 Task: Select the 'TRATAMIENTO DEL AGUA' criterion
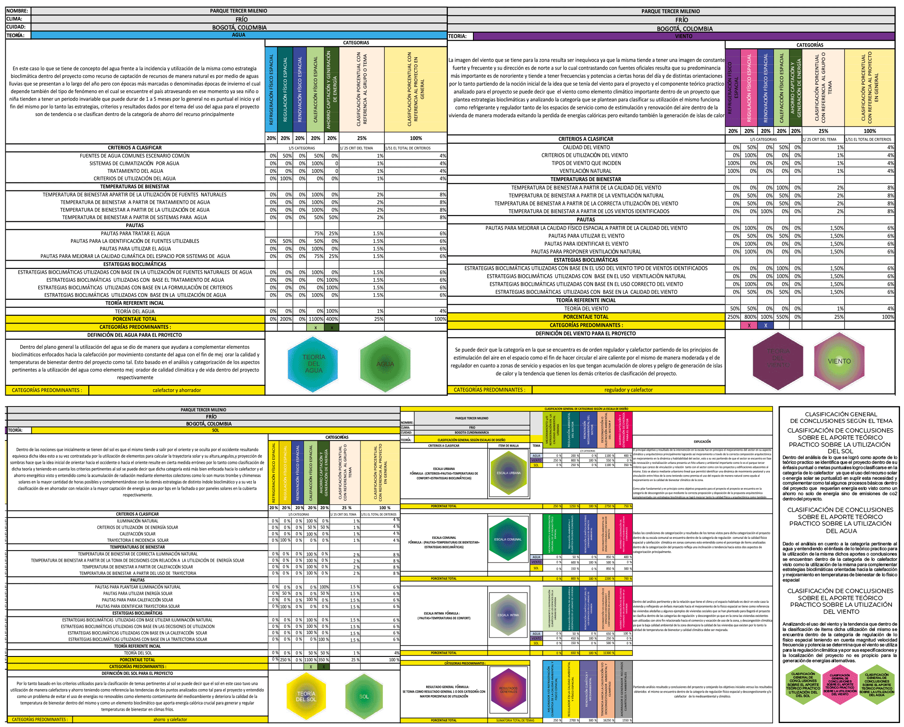[135, 171]
